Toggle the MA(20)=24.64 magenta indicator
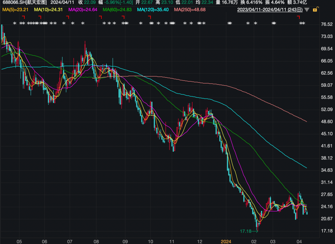The width and height of the screenshot is (335, 244). pos(83,10)
